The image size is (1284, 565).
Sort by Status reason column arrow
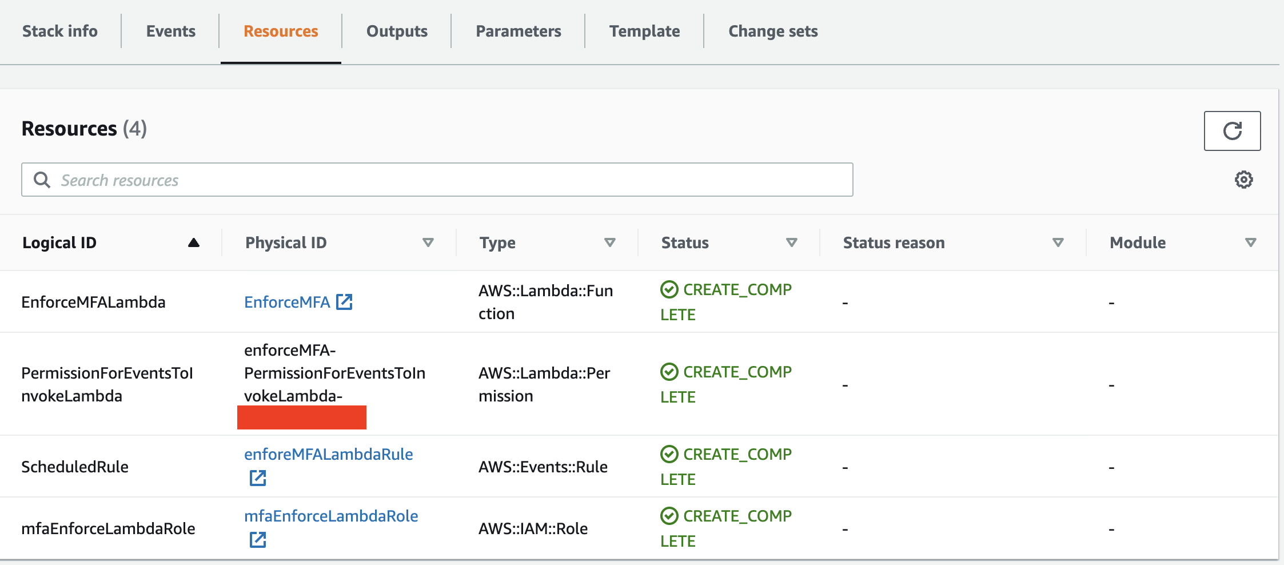[x=1058, y=243]
